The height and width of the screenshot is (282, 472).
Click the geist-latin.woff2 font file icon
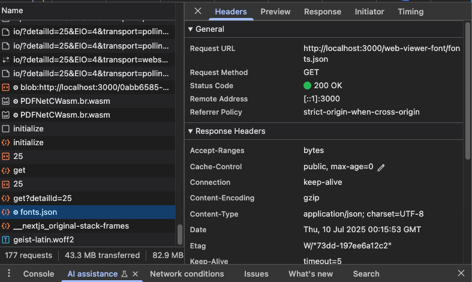pyautogui.click(x=6, y=240)
